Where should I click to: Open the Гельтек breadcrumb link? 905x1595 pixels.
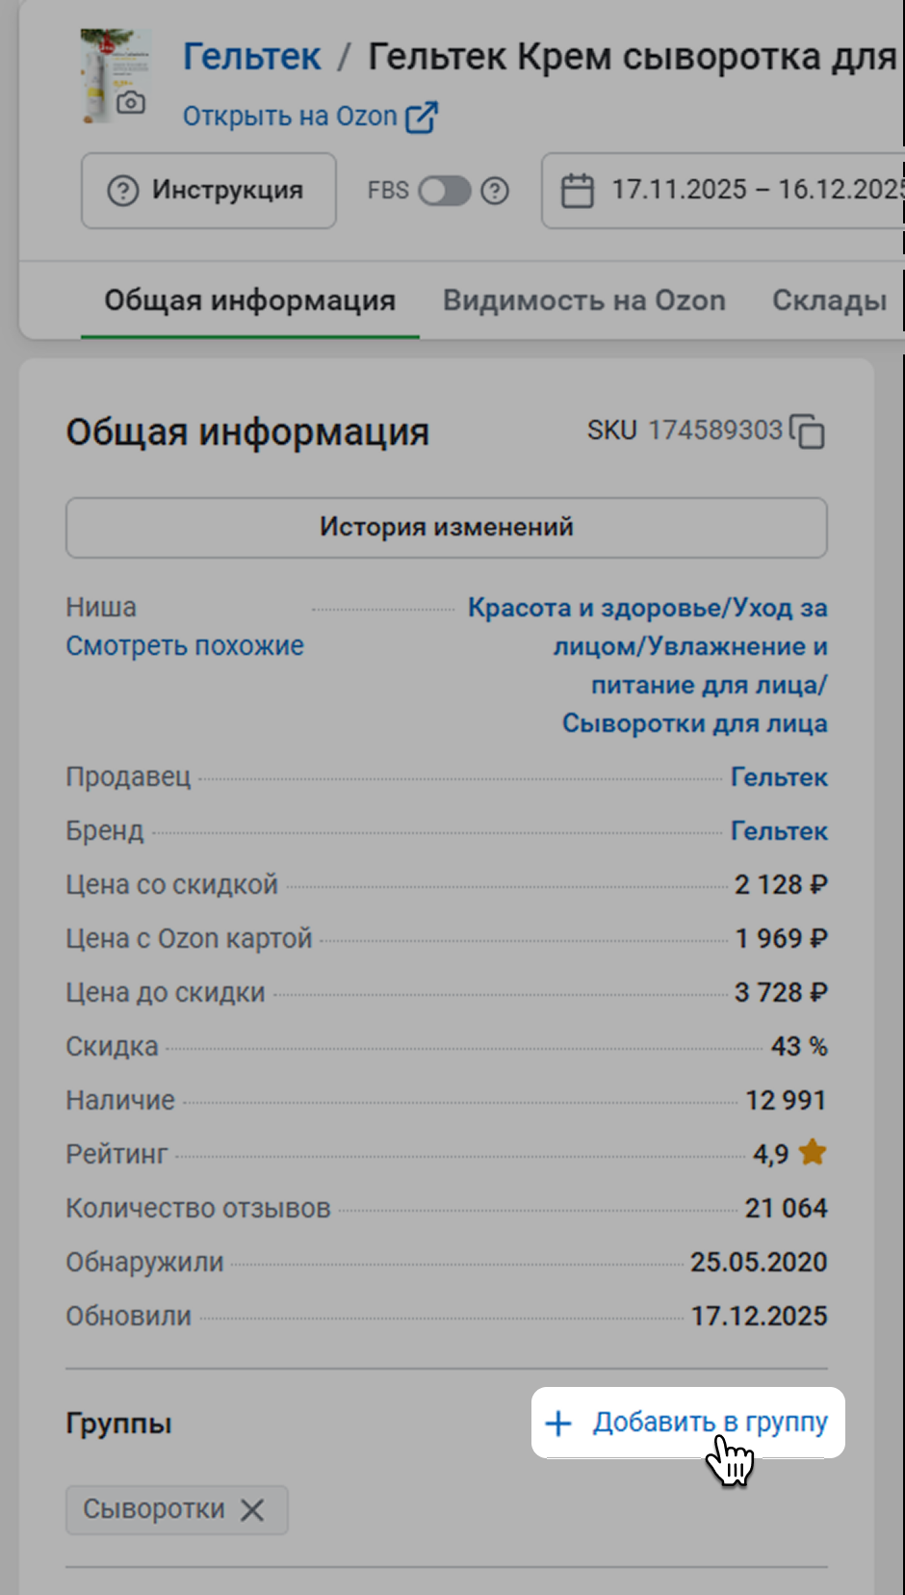(x=251, y=57)
